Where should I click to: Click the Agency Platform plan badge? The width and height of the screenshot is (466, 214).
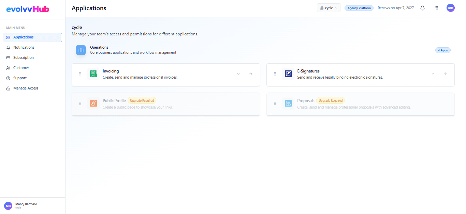pos(359,8)
